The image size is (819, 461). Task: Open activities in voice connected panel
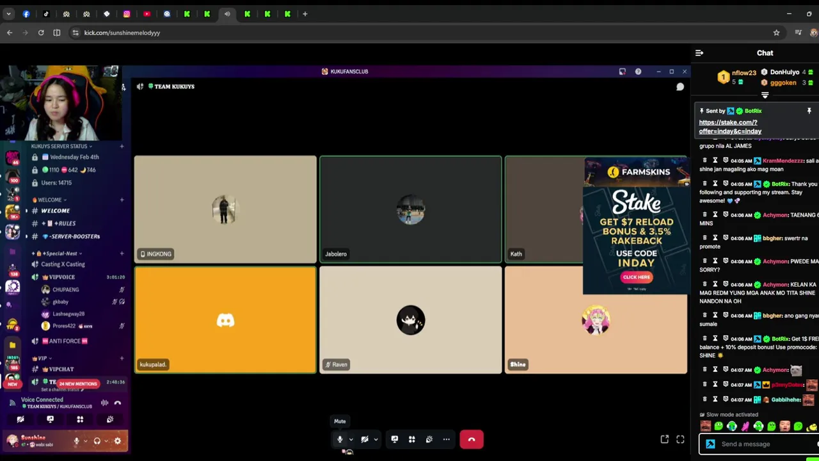click(x=80, y=419)
